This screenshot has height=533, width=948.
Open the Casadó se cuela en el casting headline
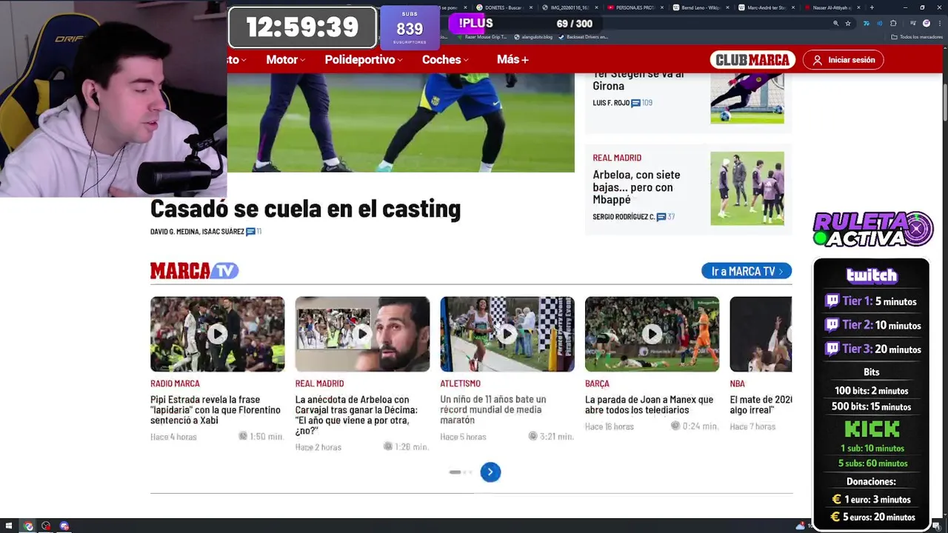pyautogui.click(x=305, y=209)
